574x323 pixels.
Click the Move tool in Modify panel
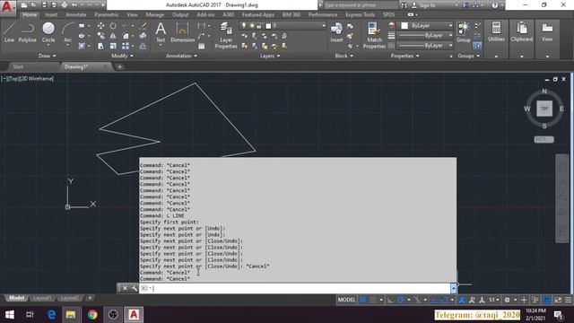[x=100, y=26]
